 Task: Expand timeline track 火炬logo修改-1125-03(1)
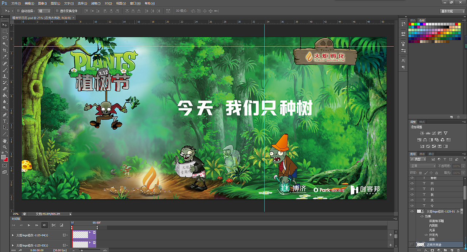pyautogui.click(x=13, y=245)
